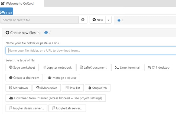Go to home directory via top house icon
The width and height of the screenshot is (176, 114).
pyautogui.click(x=119, y=20)
